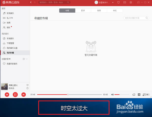Open the messages envelope icon

(x=125, y=3)
